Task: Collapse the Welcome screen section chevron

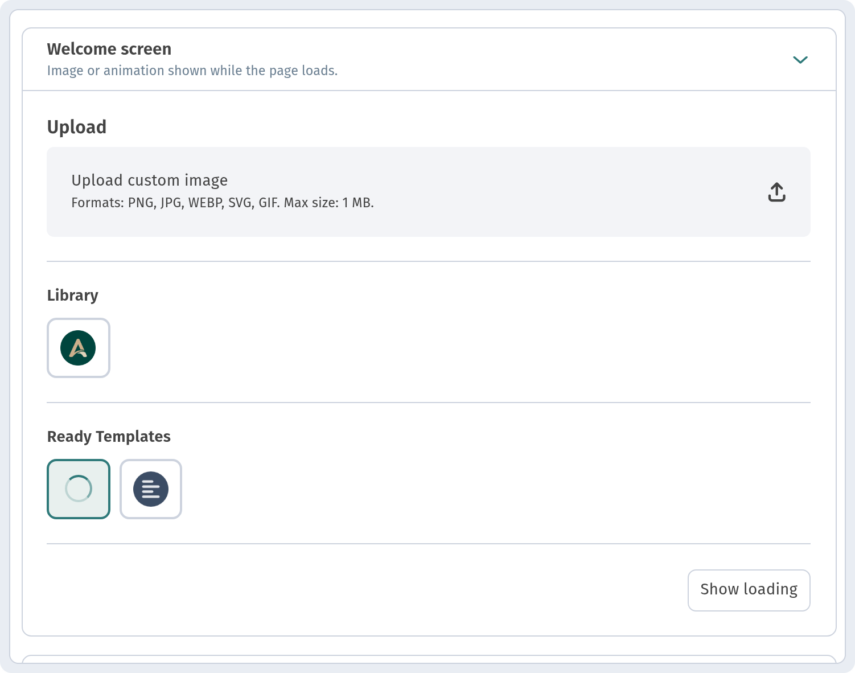Action: point(800,60)
